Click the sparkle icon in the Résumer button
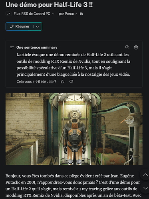This screenshot has height=199, width=149. (x=12, y=27)
